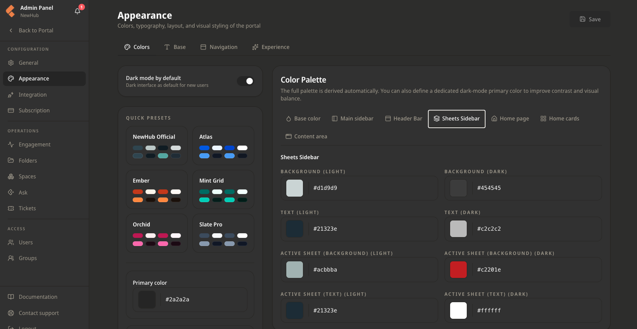Viewport: 637px width, 329px height.
Task: Apply the Mint Grid preset
Action: point(223,189)
